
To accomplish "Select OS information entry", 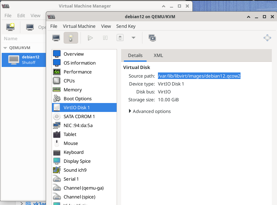I will 84,63.
